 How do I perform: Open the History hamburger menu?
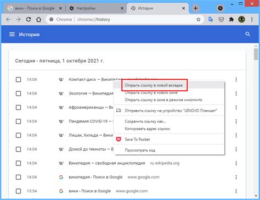(x=12, y=34)
